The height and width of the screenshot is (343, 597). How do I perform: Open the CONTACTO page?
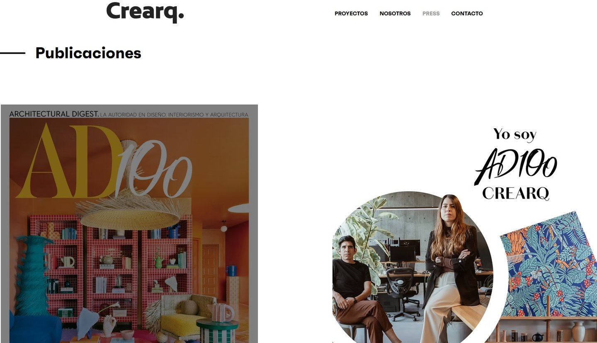pos(467,14)
